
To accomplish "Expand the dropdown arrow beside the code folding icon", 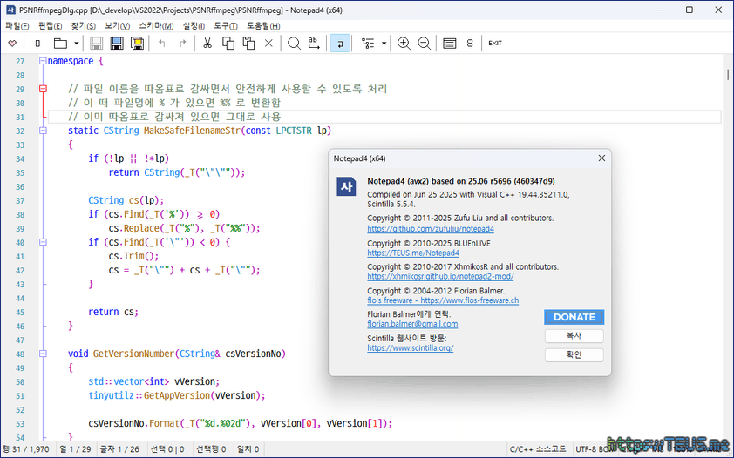I will [x=384, y=43].
